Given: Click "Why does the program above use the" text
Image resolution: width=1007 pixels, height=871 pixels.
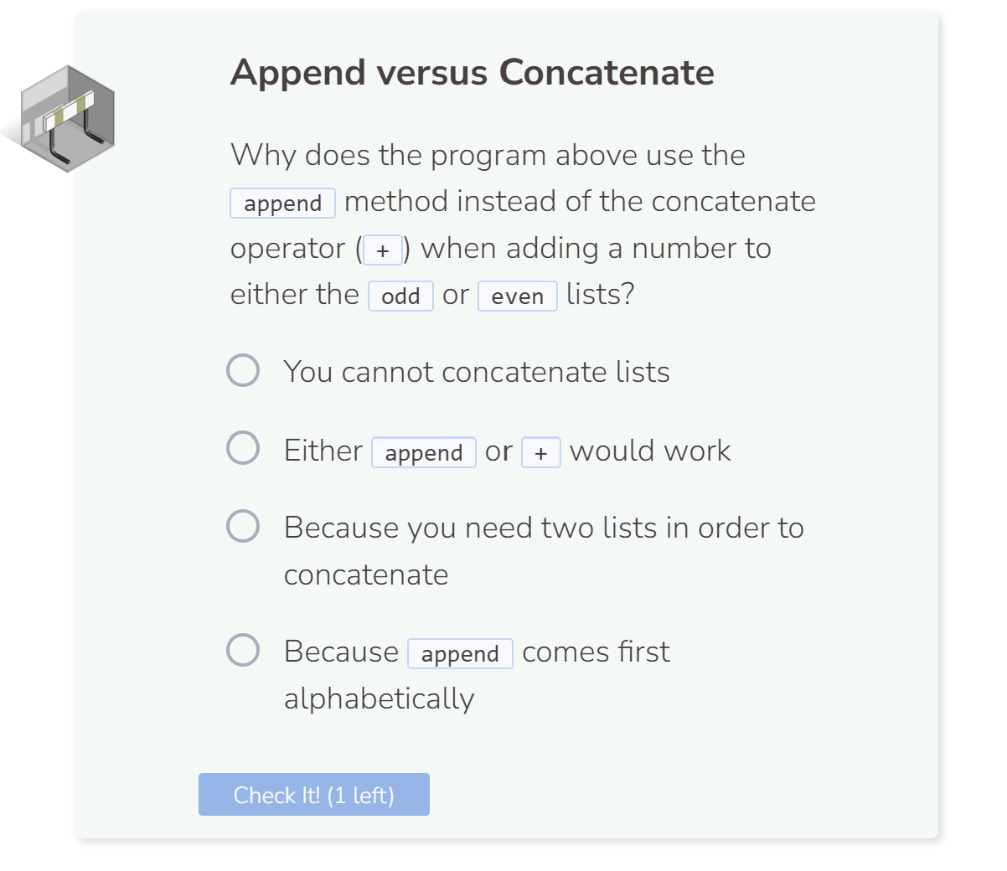Looking at the screenshot, I should pyautogui.click(x=488, y=156).
